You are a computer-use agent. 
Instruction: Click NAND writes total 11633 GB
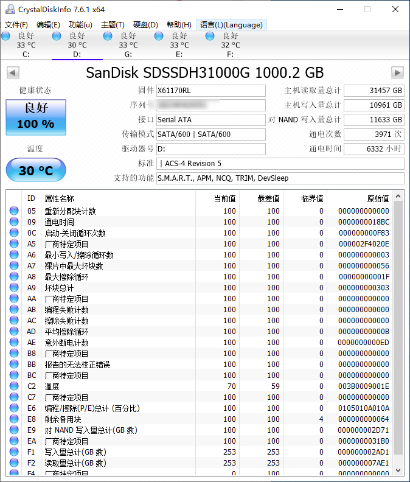[x=374, y=119]
